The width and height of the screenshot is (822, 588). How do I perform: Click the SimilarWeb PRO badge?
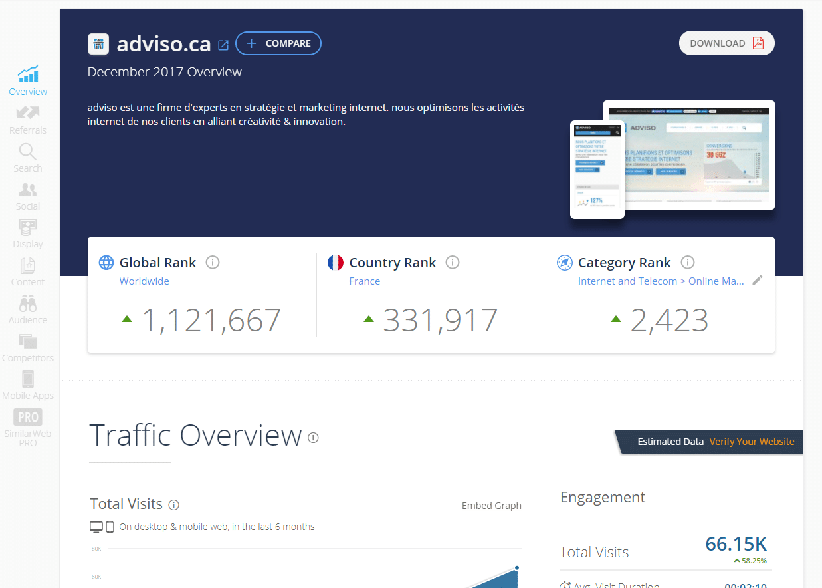click(x=28, y=418)
